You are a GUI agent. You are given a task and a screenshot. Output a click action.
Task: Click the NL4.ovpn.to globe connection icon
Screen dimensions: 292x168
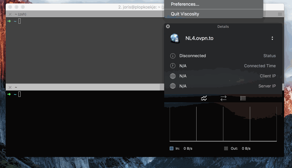coord(175,38)
